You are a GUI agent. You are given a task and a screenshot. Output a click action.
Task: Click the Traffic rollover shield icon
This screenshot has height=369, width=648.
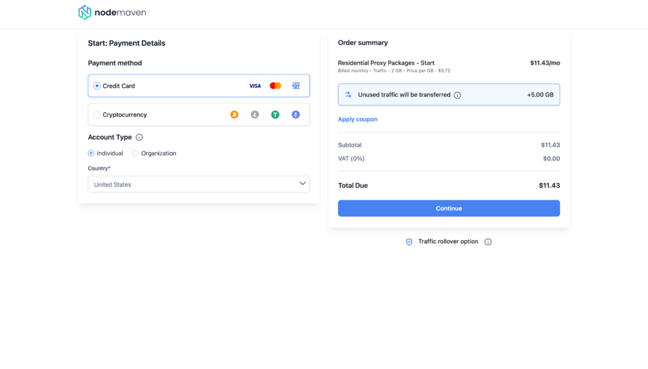409,242
